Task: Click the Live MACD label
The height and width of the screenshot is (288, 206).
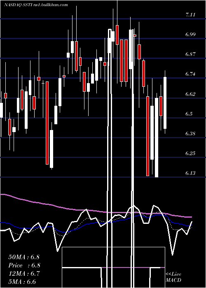Action: point(173,277)
